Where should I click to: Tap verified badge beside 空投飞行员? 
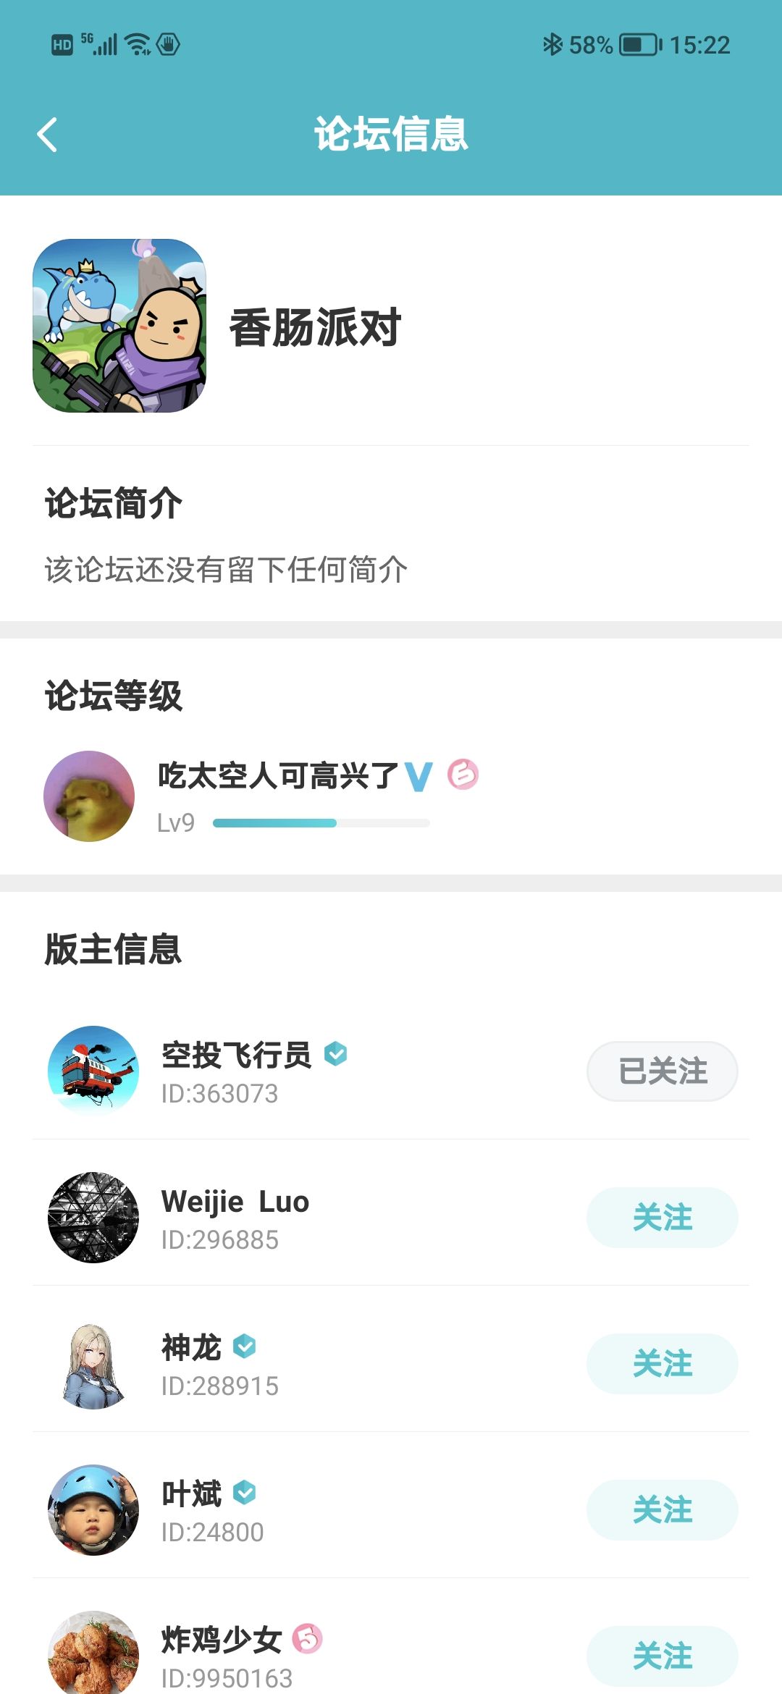pyautogui.click(x=335, y=1053)
